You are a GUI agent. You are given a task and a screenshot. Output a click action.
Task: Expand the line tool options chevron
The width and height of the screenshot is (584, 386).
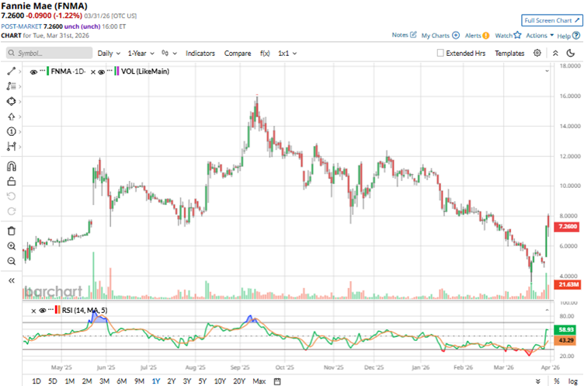tap(19, 71)
